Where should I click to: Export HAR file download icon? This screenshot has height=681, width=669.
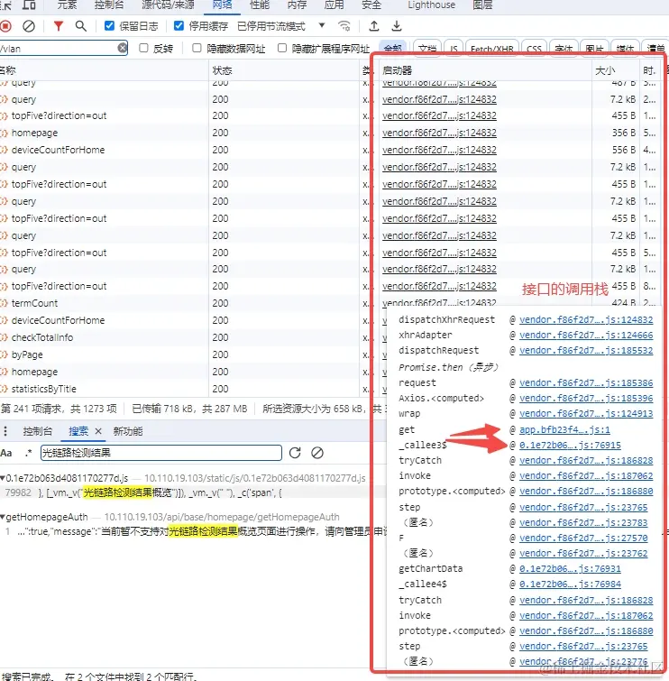[x=397, y=26]
